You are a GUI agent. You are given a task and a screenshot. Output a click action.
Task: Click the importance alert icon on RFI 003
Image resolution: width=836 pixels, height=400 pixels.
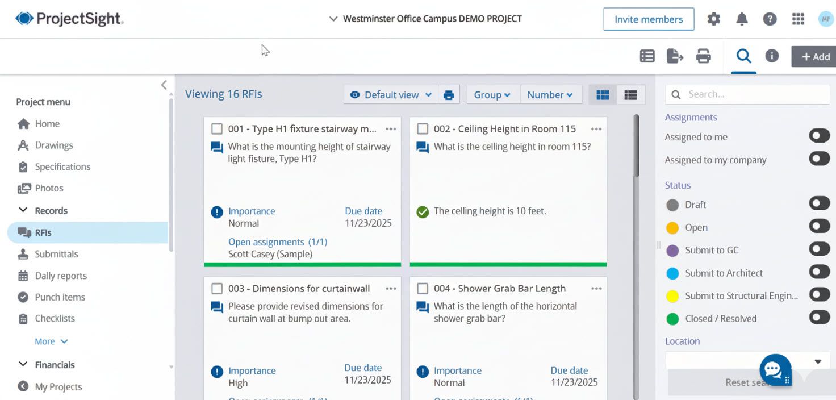click(216, 372)
